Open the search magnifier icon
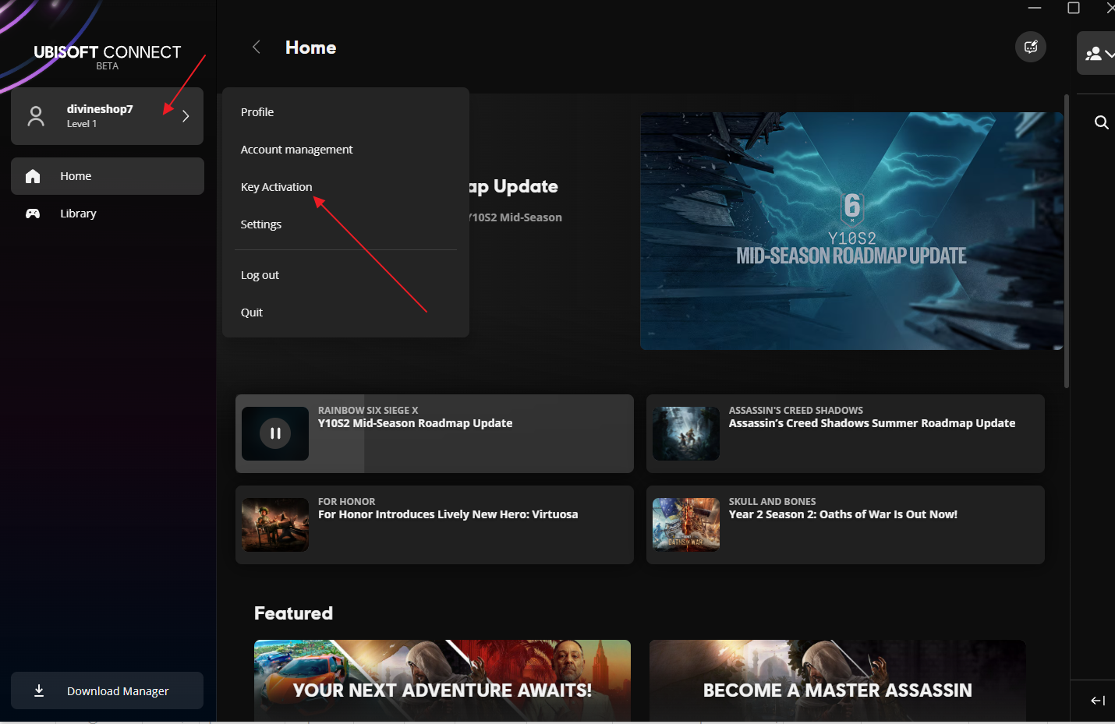Image resolution: width=1115 pixels, height=724 pixels. coord(1101,122)
